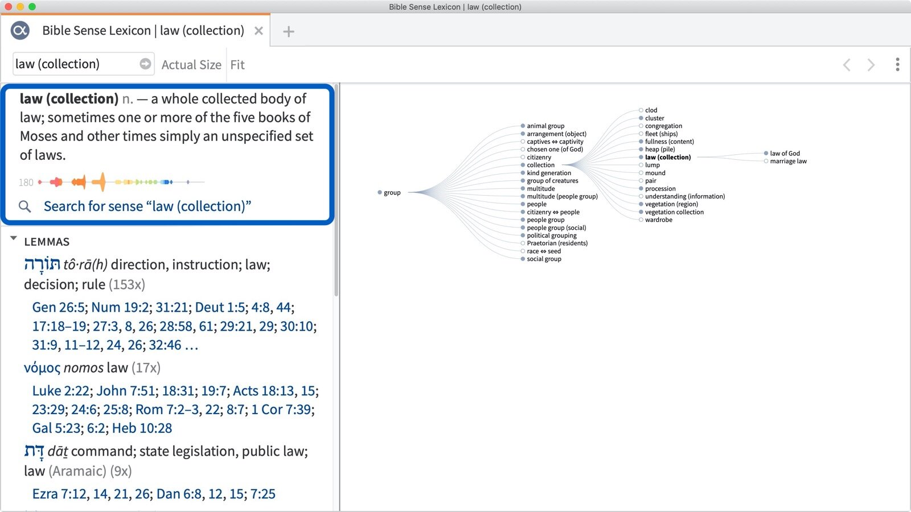The image size is (911, 512).
Task: Select the "captives ⇔ captivity" node
Action: (x=552, y=142)
